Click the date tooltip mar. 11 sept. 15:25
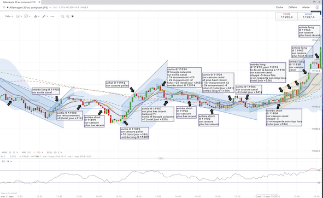The image size is (323, 198). click(x=267, y=196)
